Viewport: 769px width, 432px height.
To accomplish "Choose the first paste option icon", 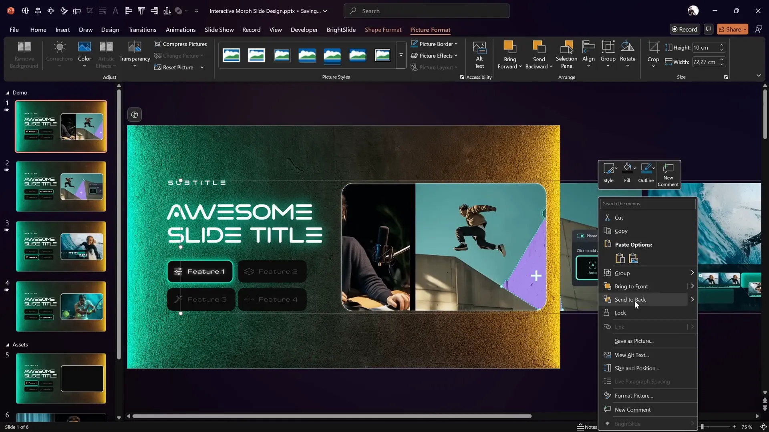I will [620, 258].
